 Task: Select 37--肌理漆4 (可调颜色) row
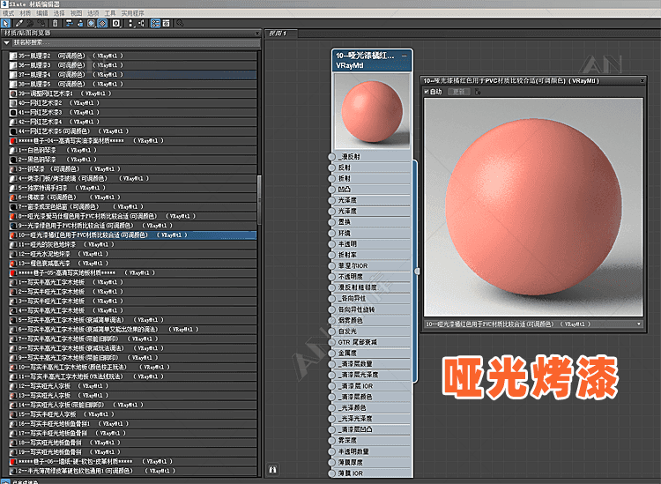[133, 75]
